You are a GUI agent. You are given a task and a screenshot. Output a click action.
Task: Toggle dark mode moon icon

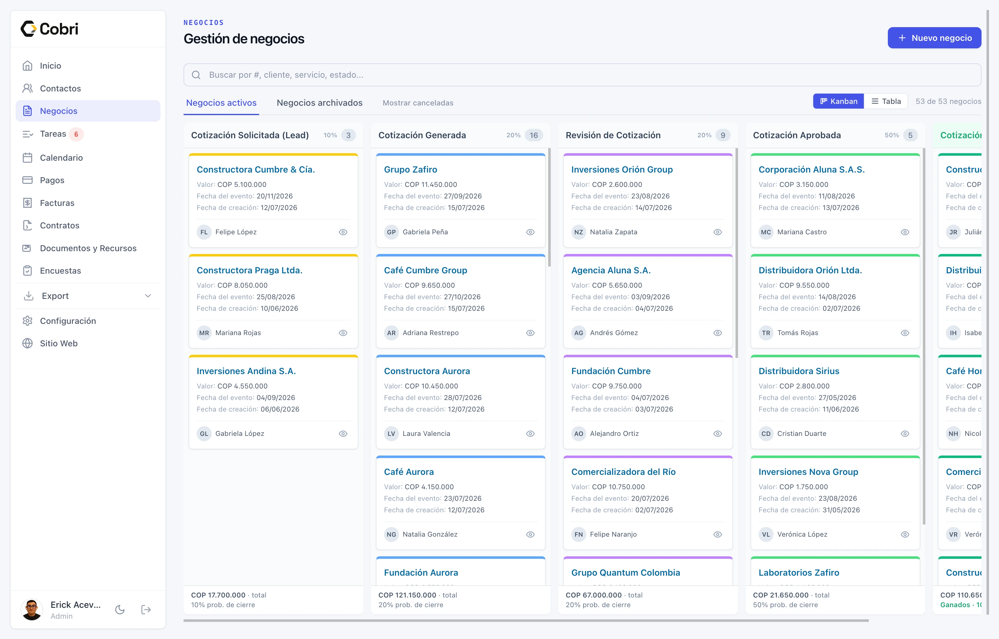pos(120,610)
